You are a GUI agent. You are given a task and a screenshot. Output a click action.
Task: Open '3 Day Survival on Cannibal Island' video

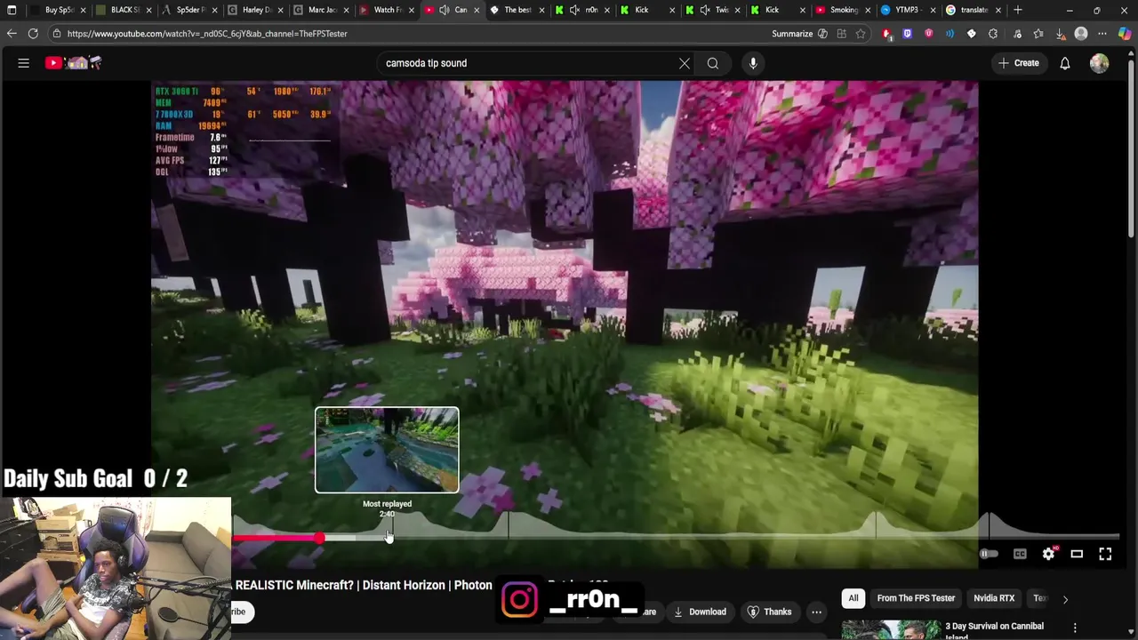pos(994,630)
